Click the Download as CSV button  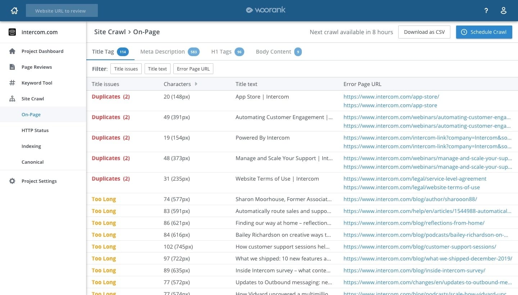pyautogui.click(x=424, y=32)
